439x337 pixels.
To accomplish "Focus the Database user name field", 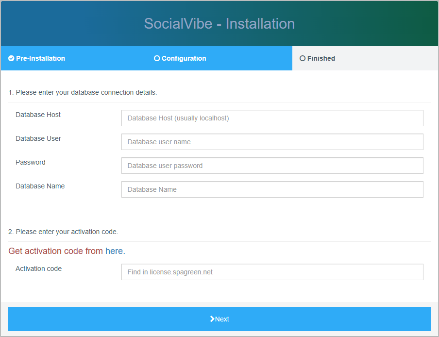I will tap(272, 142).
